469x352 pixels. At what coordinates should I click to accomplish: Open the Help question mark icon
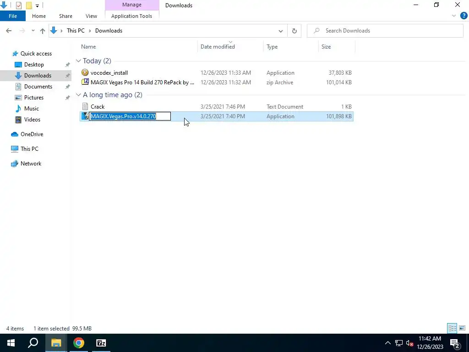pos(464,16)
